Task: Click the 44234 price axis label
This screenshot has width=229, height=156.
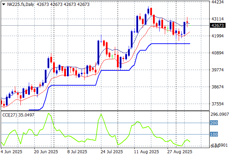Action: (218, 2)
